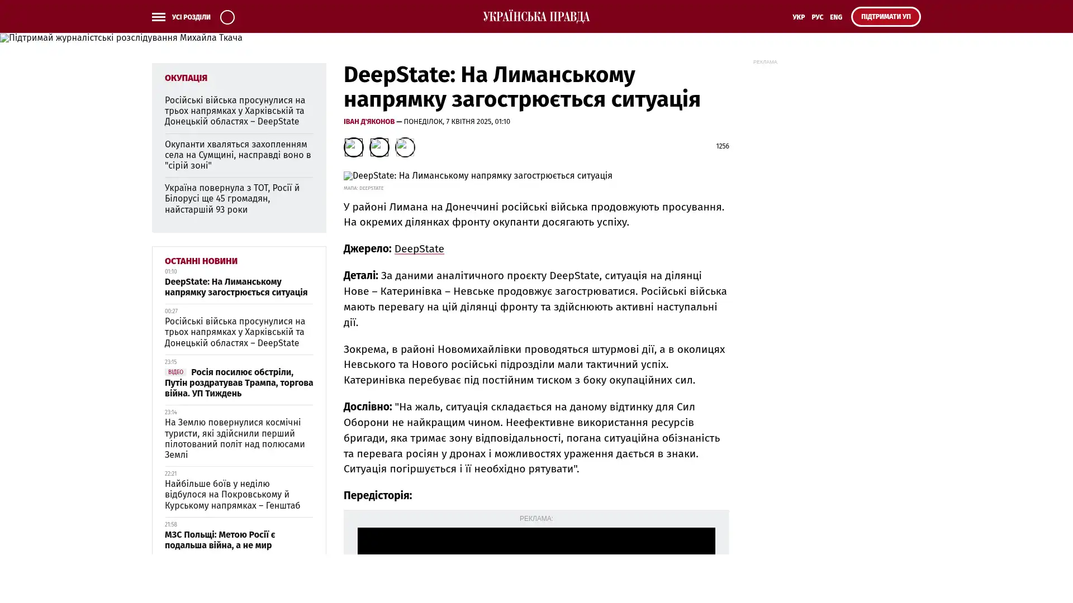Click the first share icon under the byline
Screen dimensions: 1073x603
point(353,147)
